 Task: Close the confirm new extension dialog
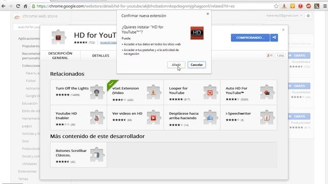coord(208,14)
